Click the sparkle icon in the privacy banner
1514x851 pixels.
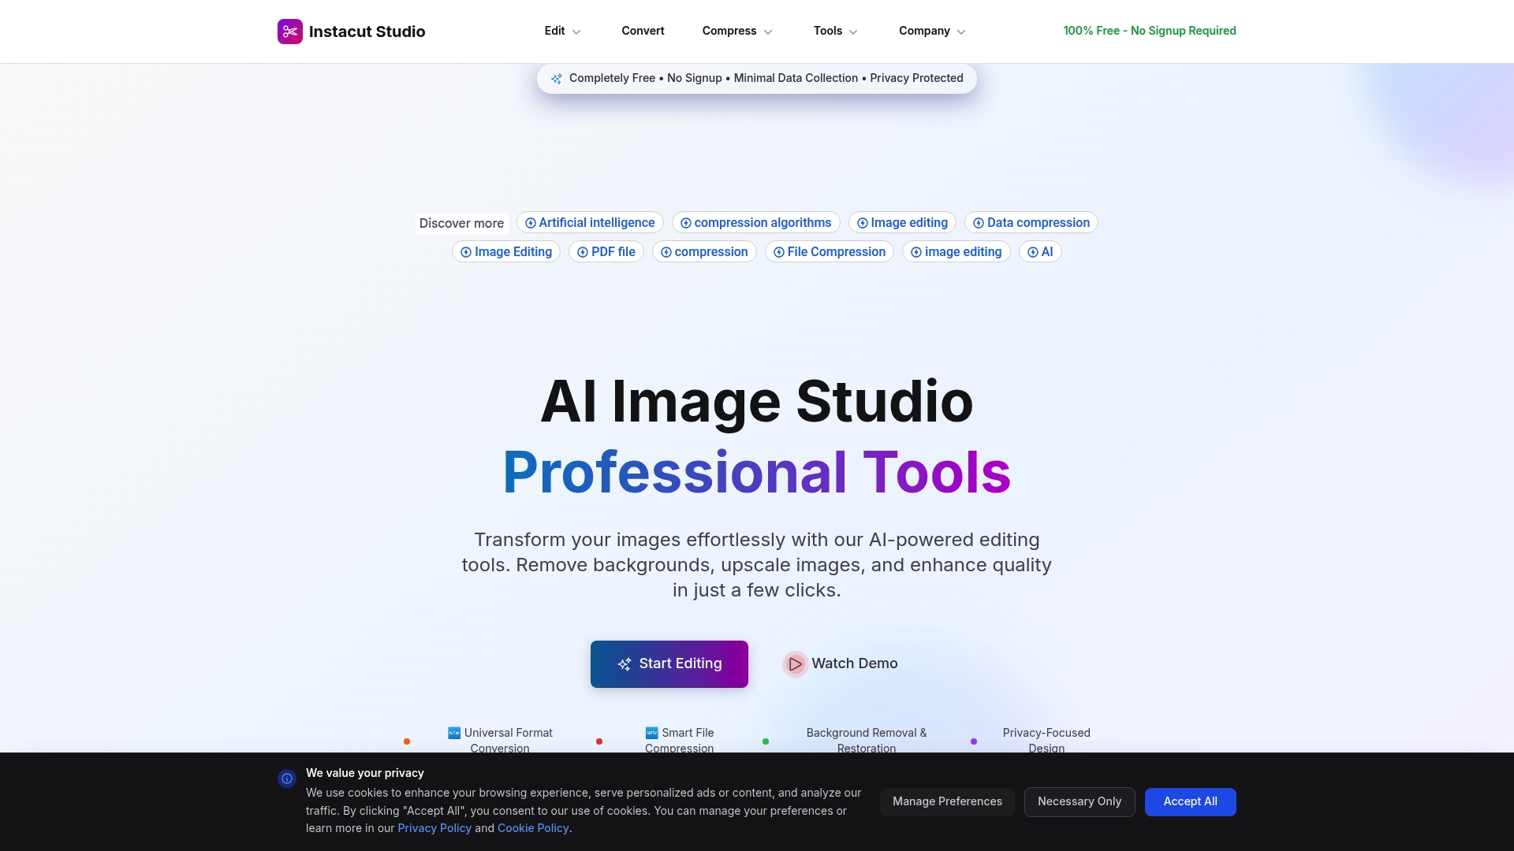tap(557, 78)
